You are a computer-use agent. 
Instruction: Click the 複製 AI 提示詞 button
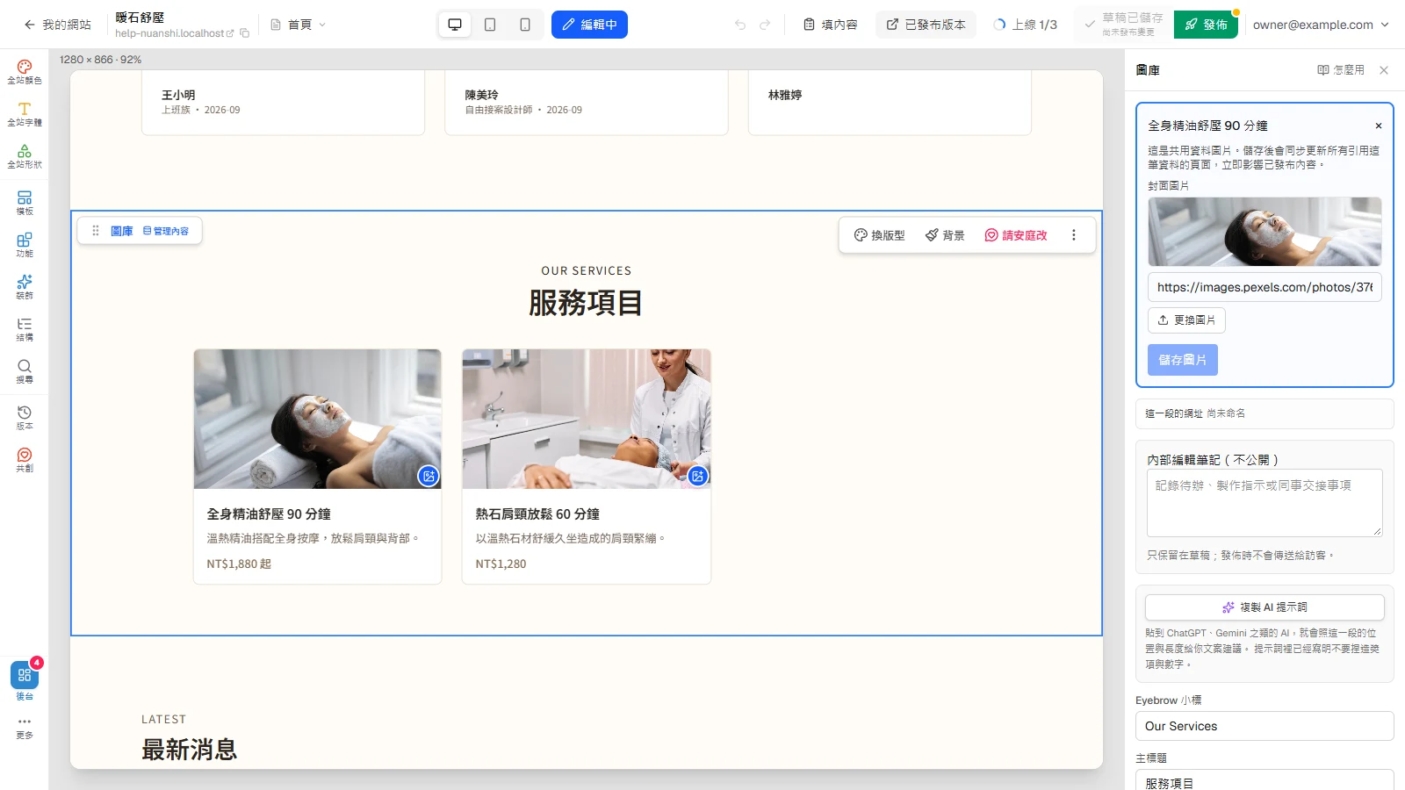[x=1264, y=607]
